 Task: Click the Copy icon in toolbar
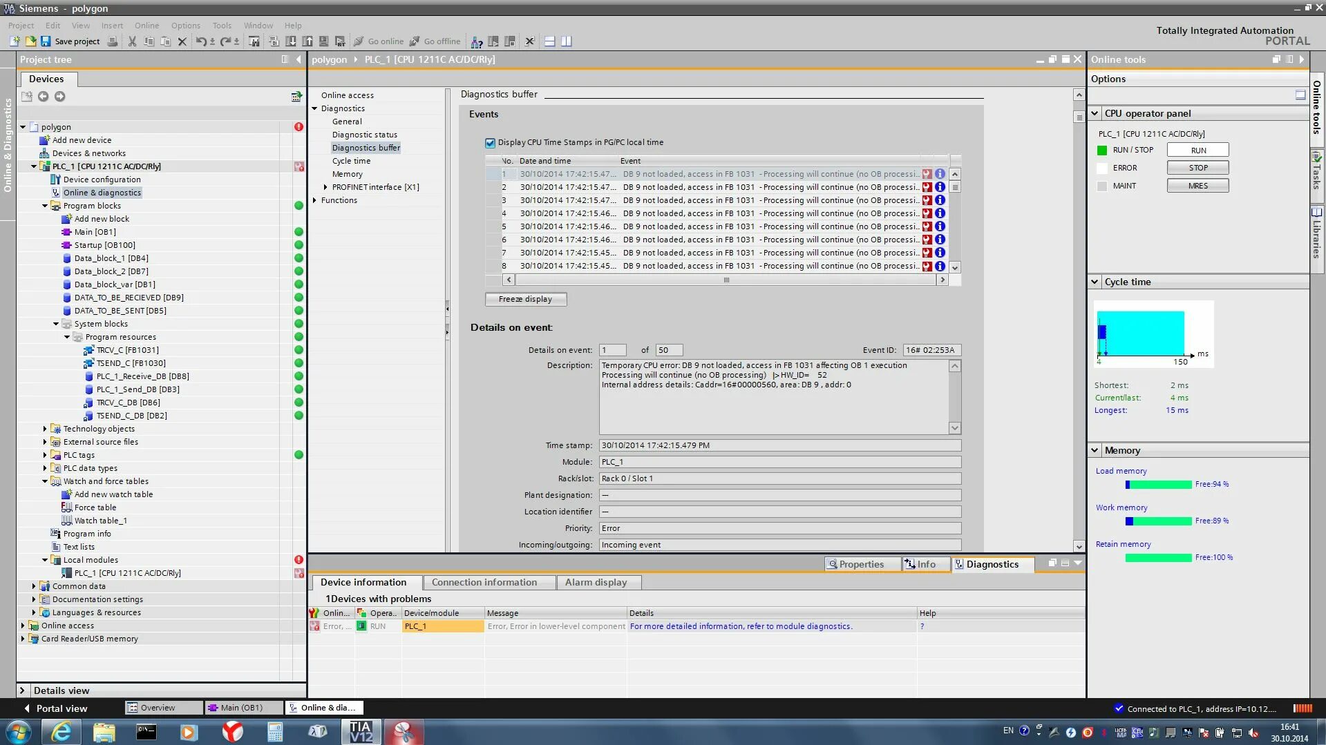point(149,41)
